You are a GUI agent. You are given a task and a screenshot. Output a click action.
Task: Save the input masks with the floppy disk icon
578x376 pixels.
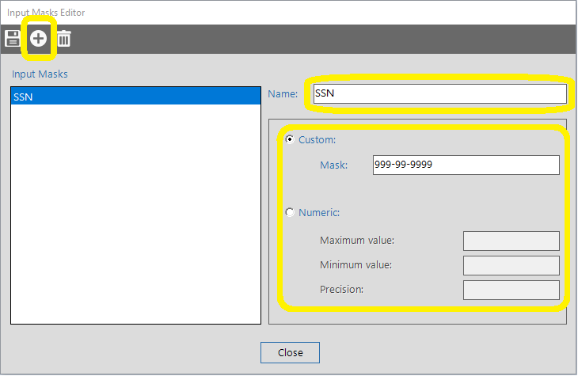13,39
